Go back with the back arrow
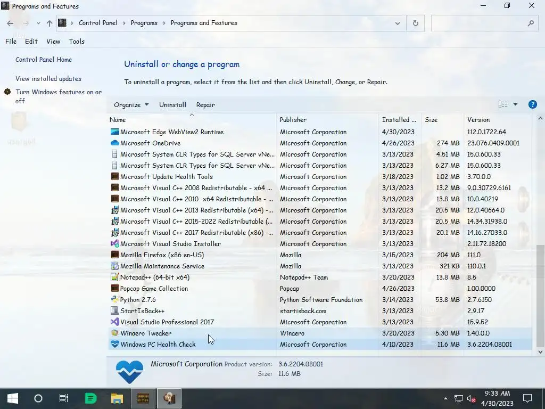 10,23
